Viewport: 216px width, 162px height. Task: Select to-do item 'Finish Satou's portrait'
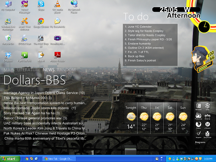coord(140,60)
